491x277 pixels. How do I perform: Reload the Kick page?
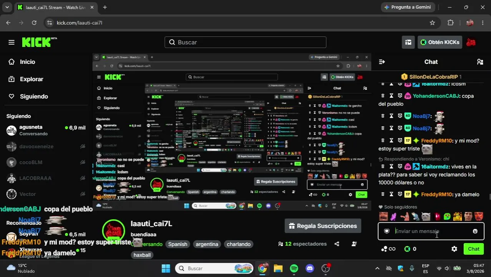34,23
